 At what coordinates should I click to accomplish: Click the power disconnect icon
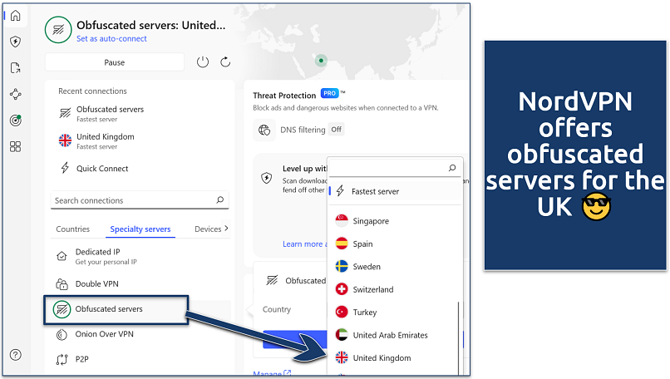click(203, 62)
